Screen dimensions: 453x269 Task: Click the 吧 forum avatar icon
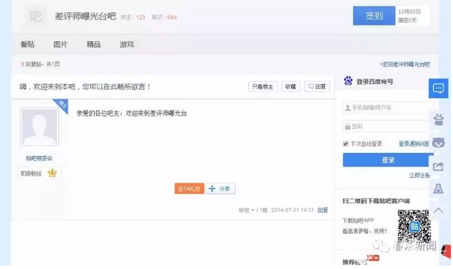click(36, 16)
